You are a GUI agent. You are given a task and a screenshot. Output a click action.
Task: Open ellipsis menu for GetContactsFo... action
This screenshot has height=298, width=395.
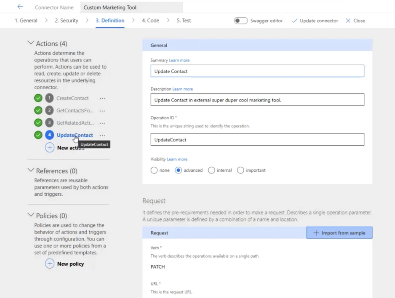[x=102, y=111]
